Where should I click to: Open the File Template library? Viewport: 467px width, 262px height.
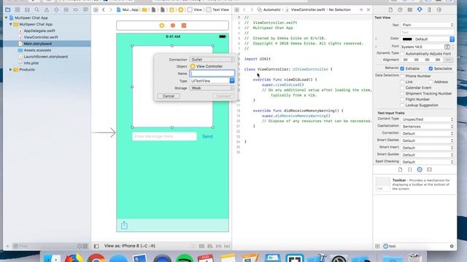point(400,170)
